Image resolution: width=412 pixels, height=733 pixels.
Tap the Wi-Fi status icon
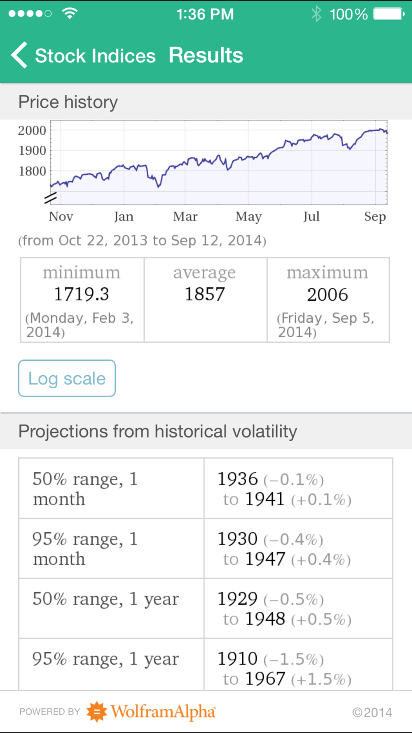tap(70, 14)
